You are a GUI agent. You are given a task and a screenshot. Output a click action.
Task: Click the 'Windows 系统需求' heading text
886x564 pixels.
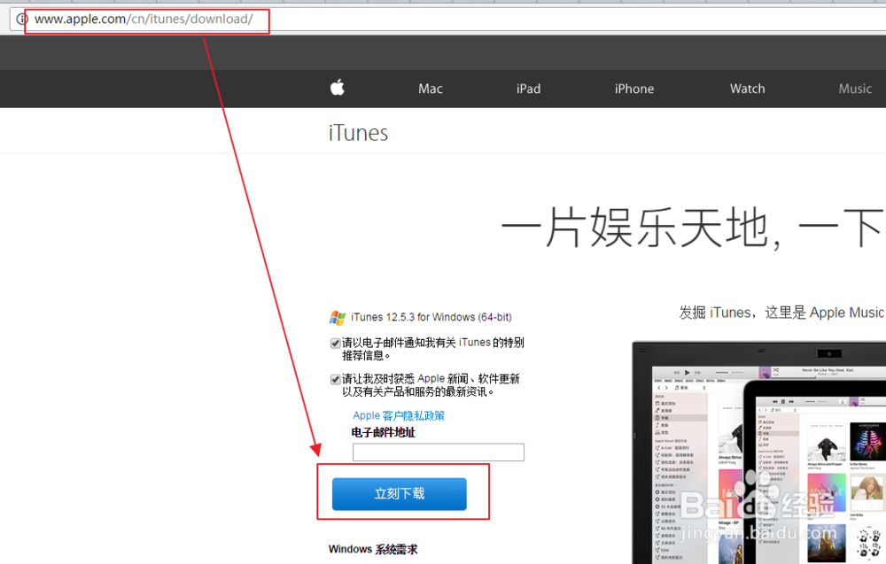[373, 549]
